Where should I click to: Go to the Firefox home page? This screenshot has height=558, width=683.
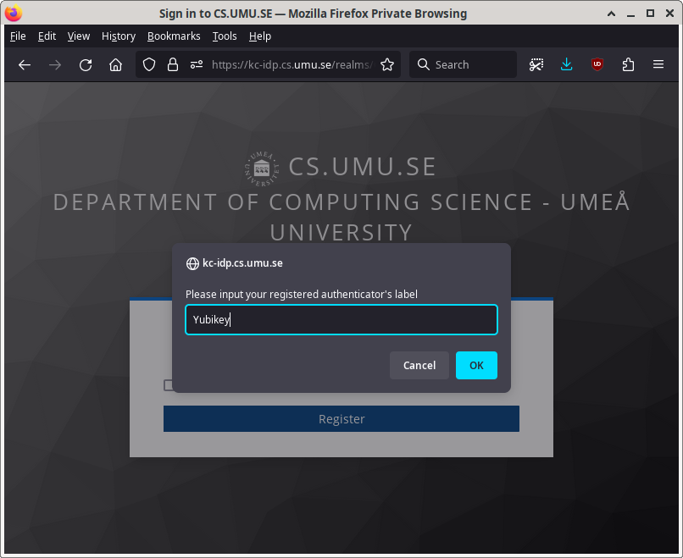(116, 65)
